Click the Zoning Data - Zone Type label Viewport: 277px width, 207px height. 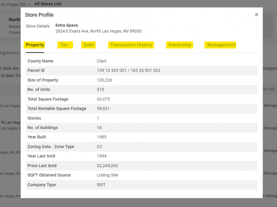coord(51,147)
